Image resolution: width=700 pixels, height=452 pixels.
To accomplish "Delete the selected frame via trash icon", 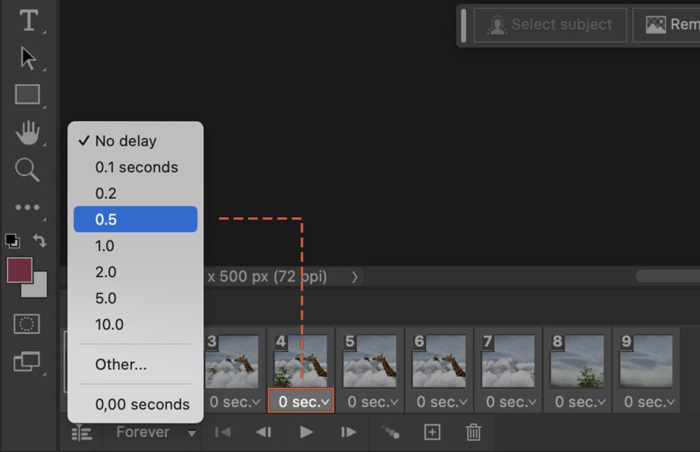I will 474,432.
